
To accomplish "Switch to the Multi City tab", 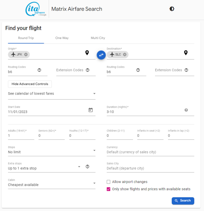I will pos(98,38).
